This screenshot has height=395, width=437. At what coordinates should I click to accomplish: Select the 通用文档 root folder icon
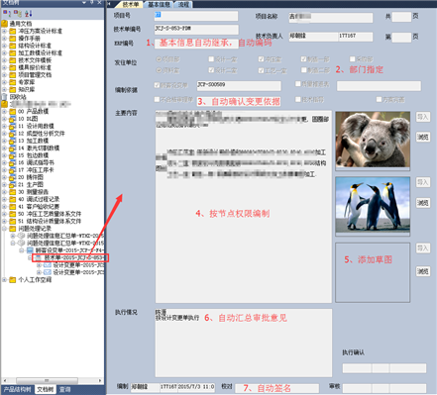(x=4, y=24)
